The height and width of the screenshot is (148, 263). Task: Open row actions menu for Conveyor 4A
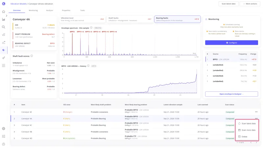[256, 118]
